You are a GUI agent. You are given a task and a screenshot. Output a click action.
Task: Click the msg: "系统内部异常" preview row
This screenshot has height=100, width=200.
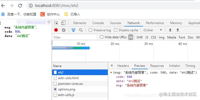[x=132, y=85]
